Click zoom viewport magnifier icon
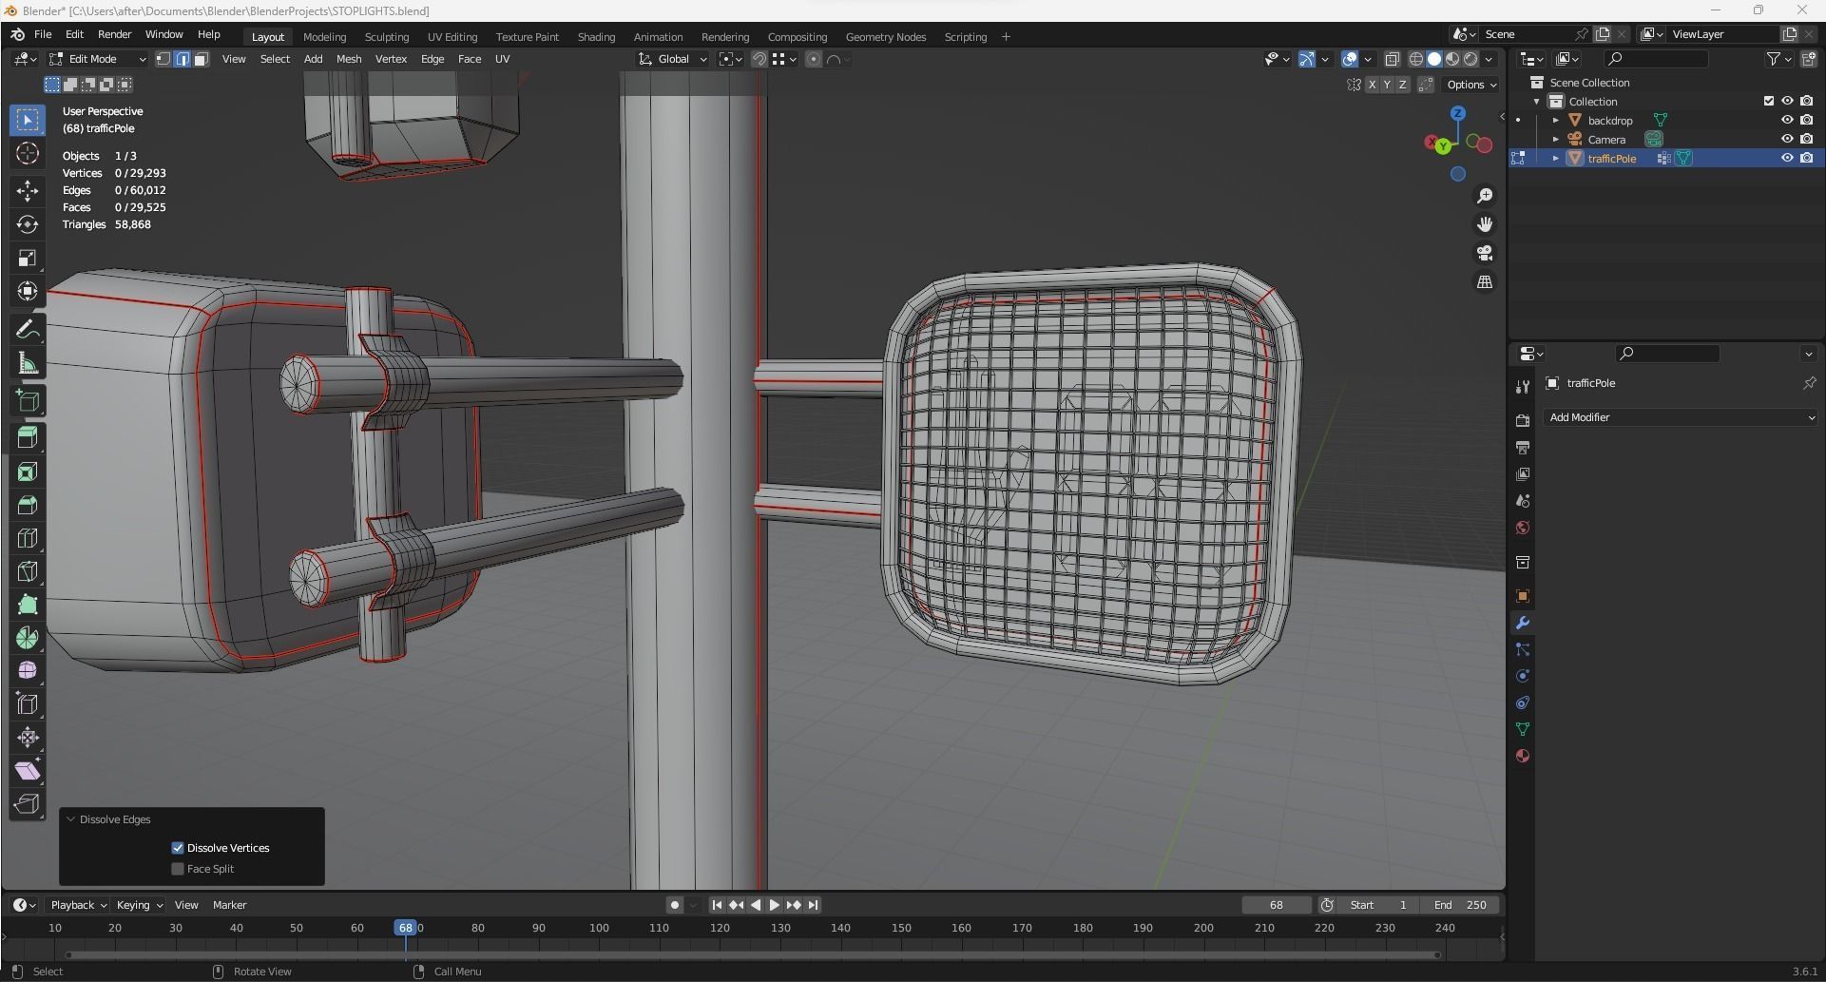 tap(1484, 196)
